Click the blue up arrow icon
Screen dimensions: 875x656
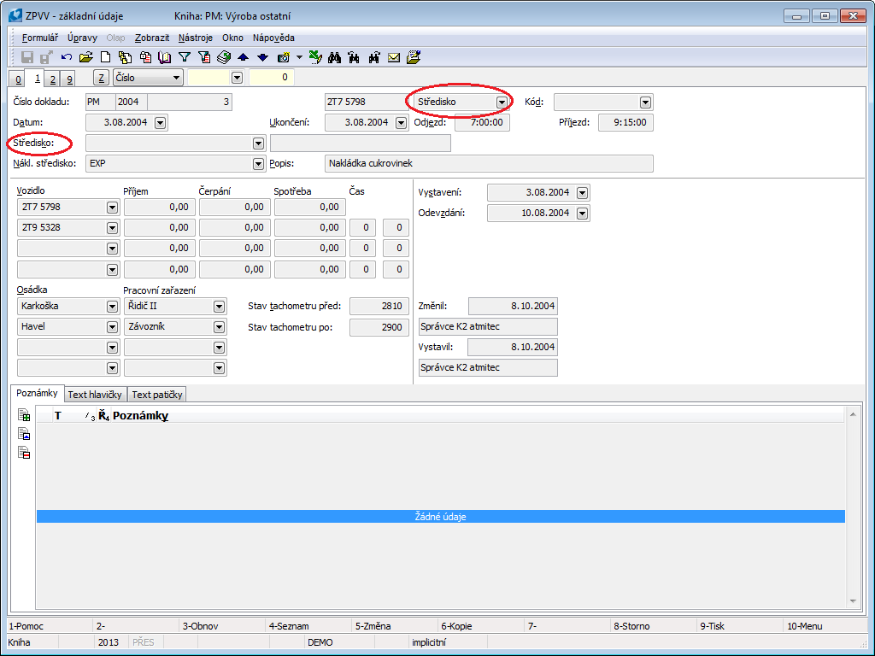tap(243, 57)
